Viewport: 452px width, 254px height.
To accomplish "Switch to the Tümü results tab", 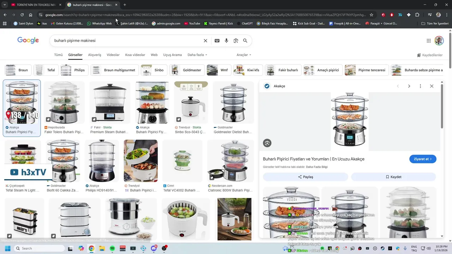I will tap(58, 55).
